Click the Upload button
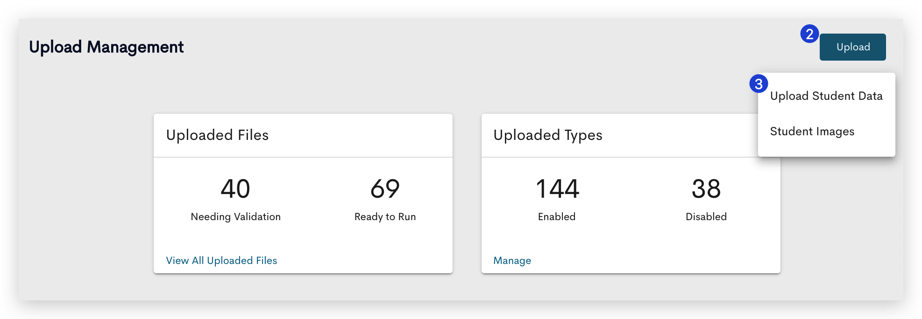Image resolution: width=922 pixels, height=319 pixels. tap(852, 47)
